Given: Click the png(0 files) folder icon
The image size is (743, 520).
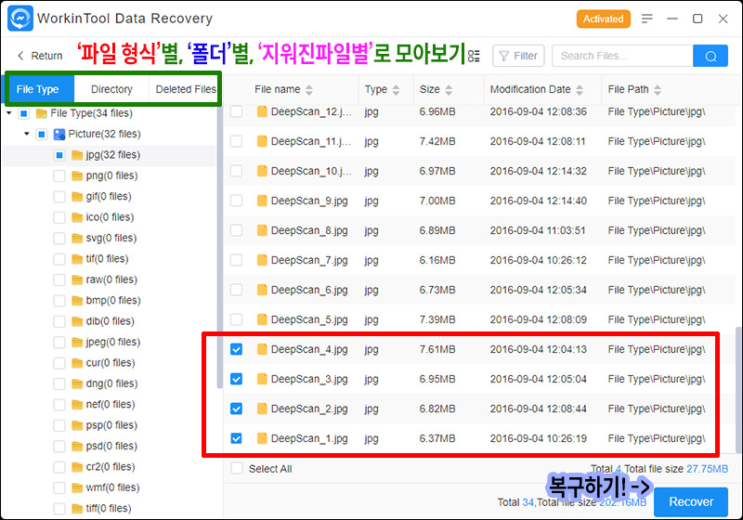Looking at the screenshot, I should (x=77, y=175).
